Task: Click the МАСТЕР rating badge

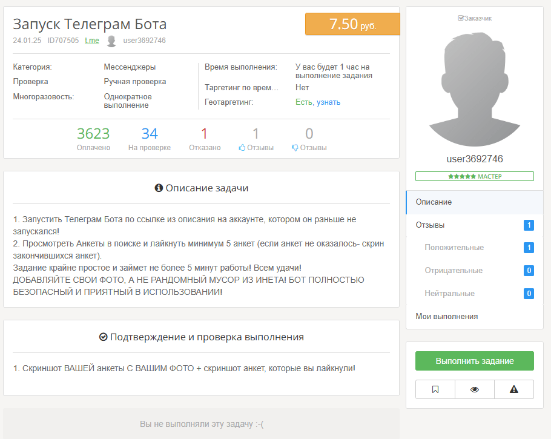Action: coord(474,176)
